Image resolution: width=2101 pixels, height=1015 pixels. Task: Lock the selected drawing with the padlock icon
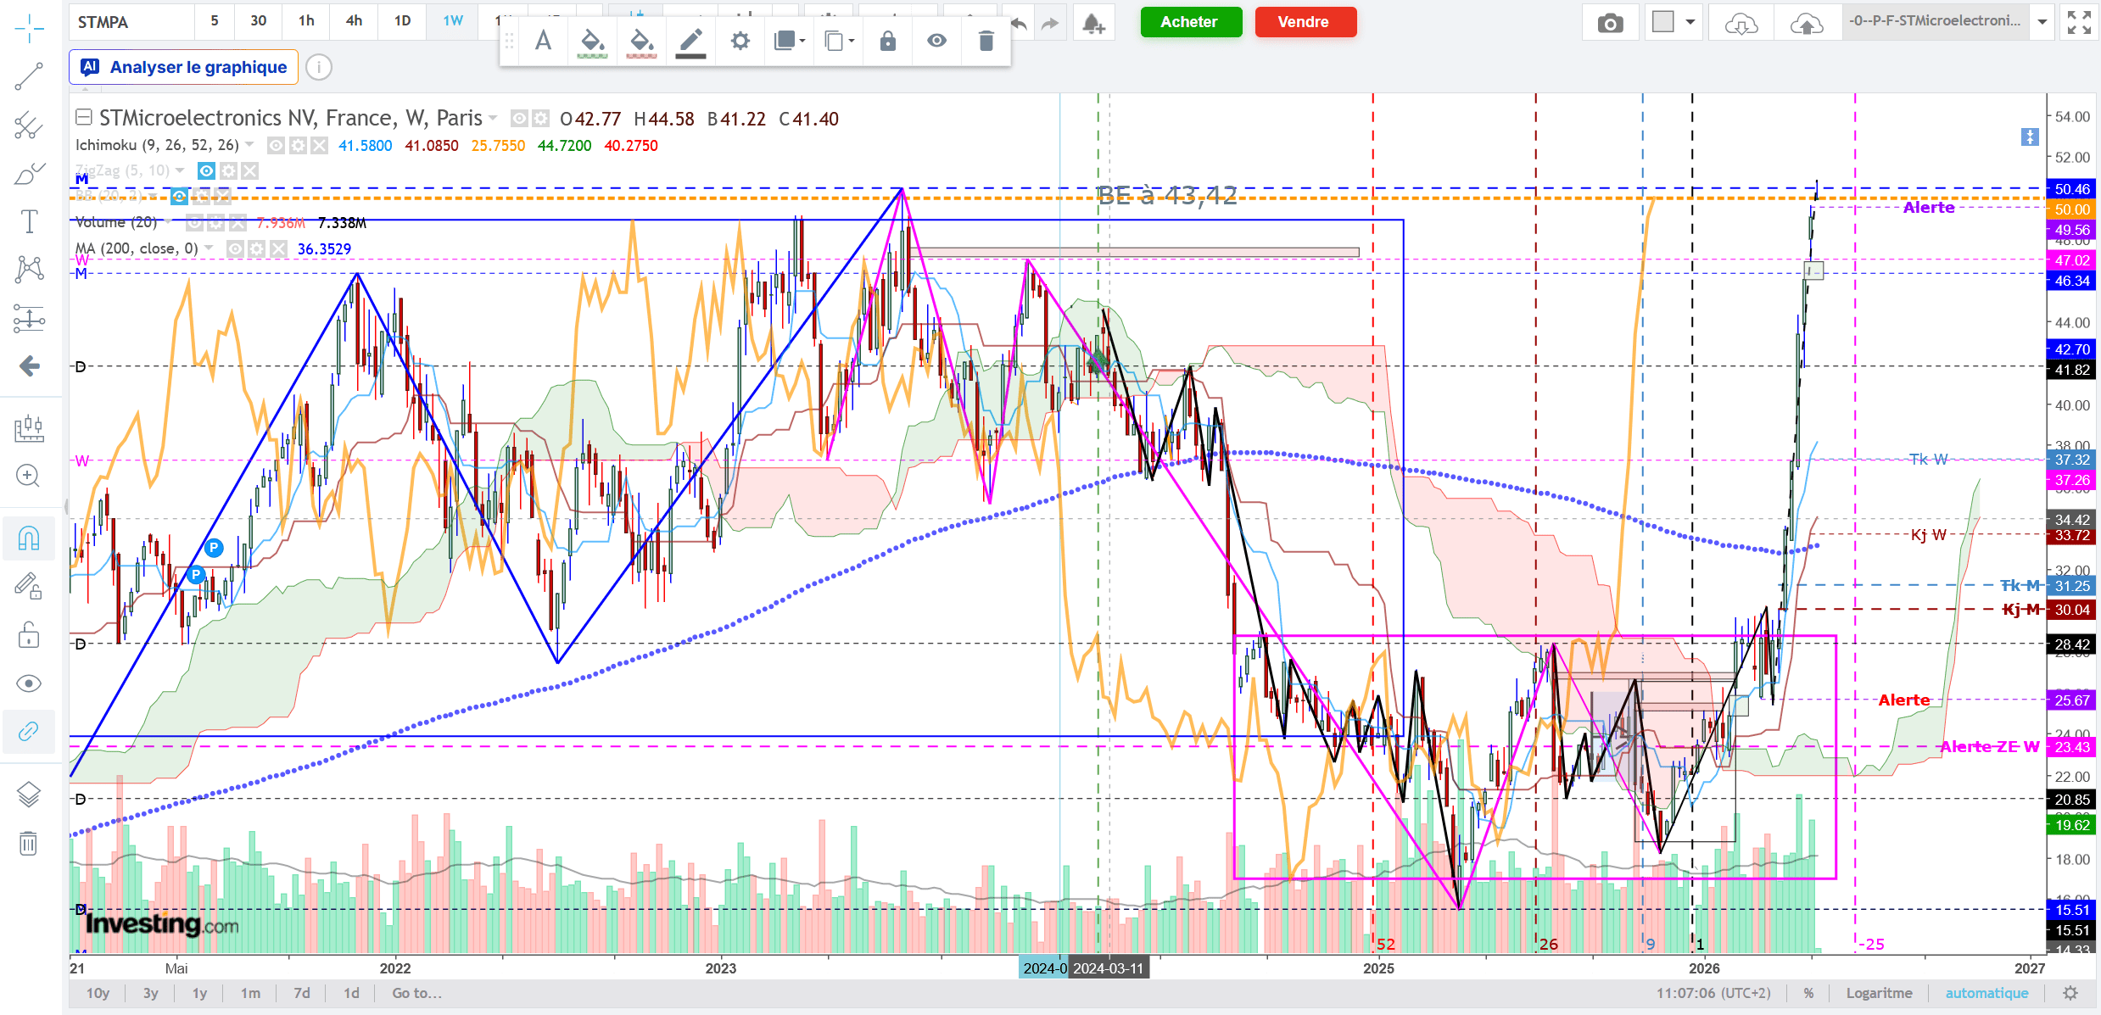point(887,41)
